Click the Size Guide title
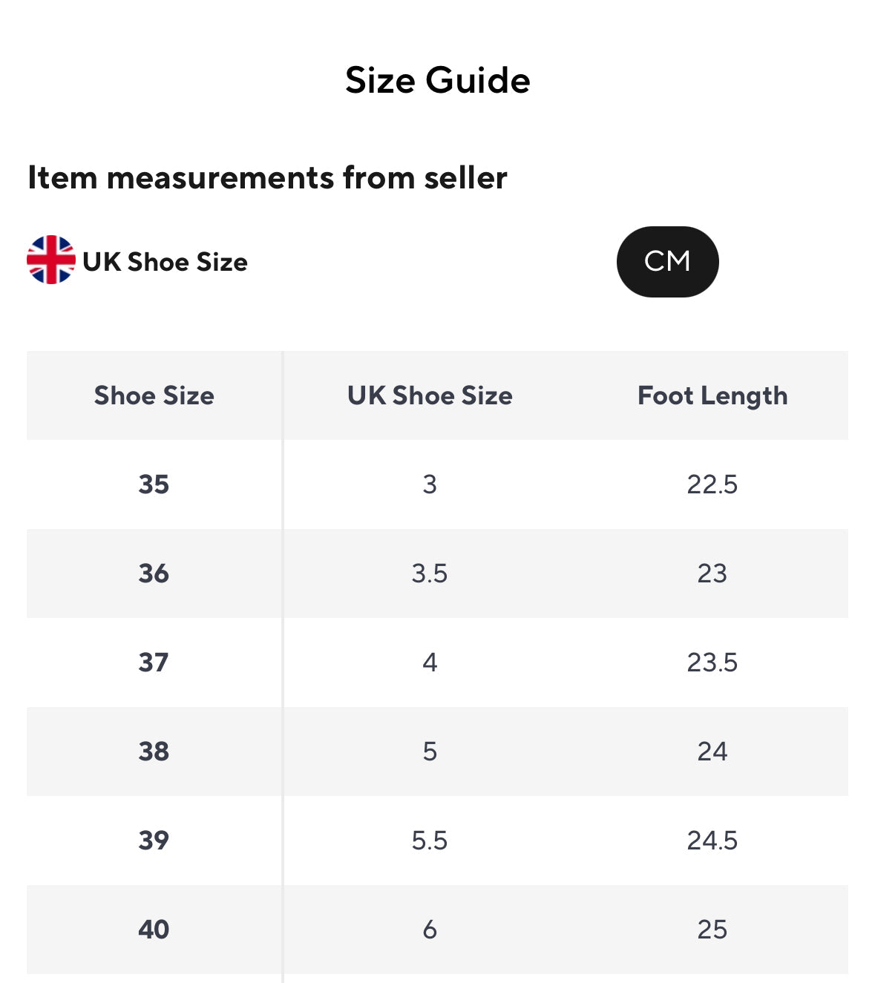875x983 pixels. coord(438,80)
